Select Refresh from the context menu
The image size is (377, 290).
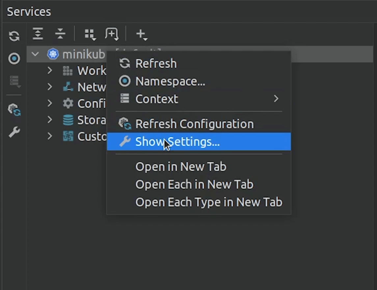tap(156, 63)
